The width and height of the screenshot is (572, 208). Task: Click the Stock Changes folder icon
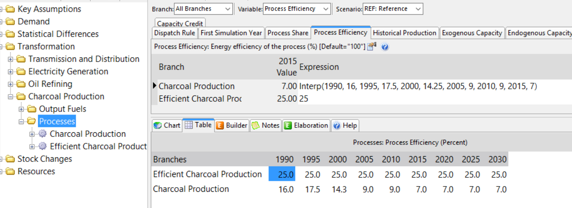(x=11, y=159)
